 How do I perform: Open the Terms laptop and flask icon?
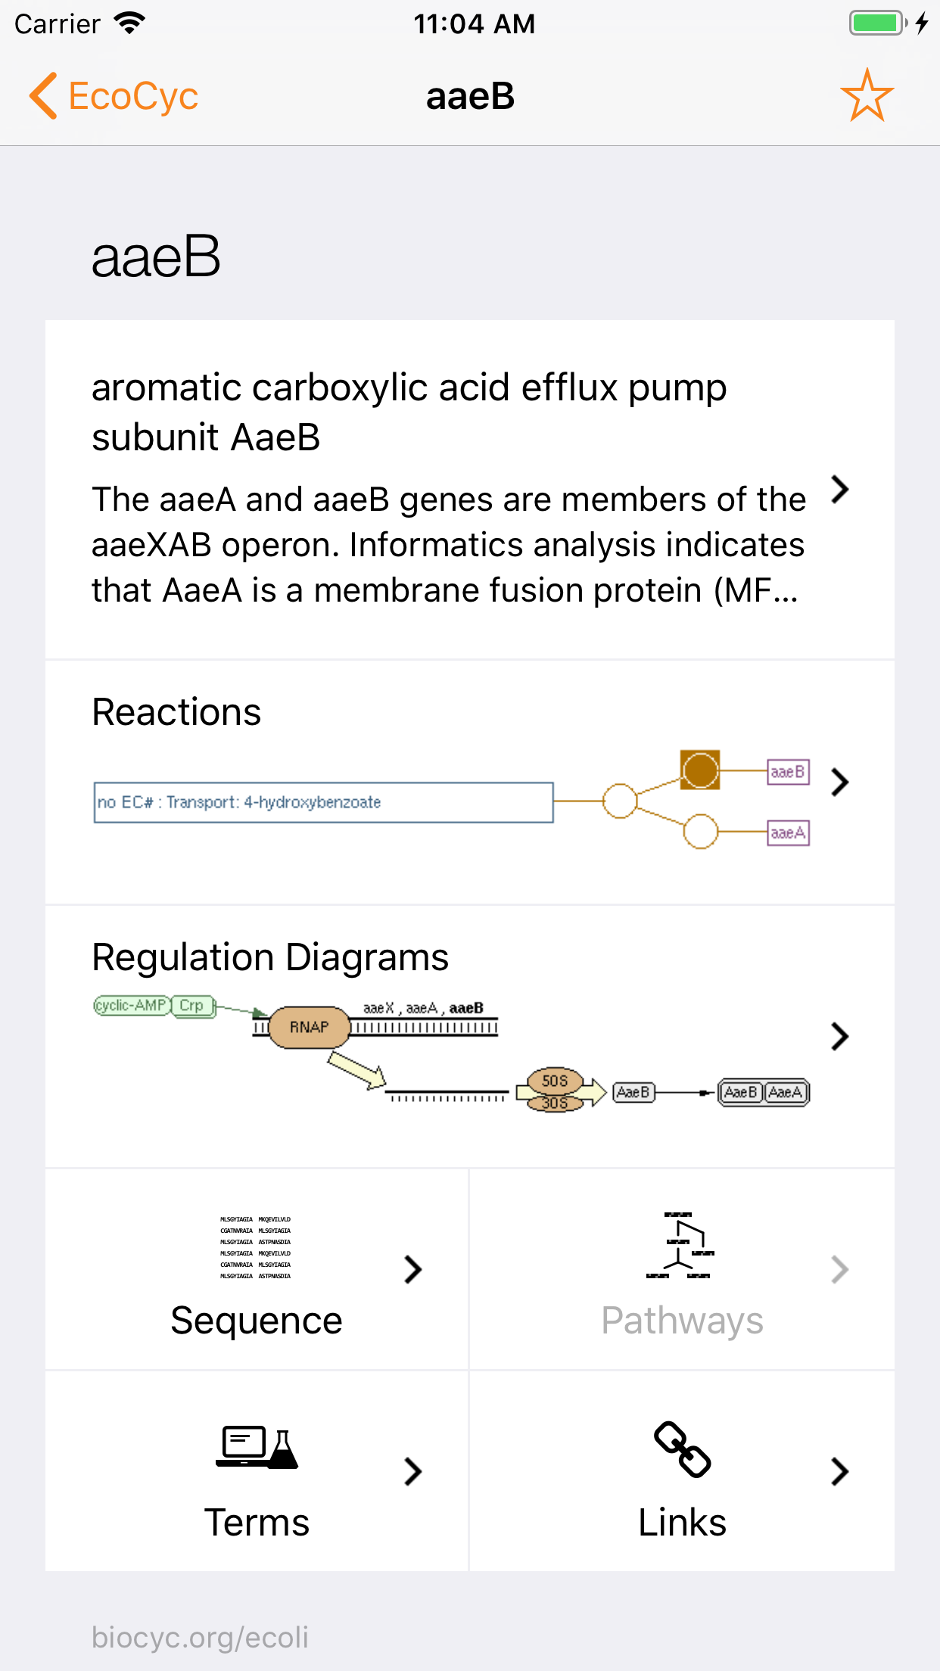[257, 1447]
